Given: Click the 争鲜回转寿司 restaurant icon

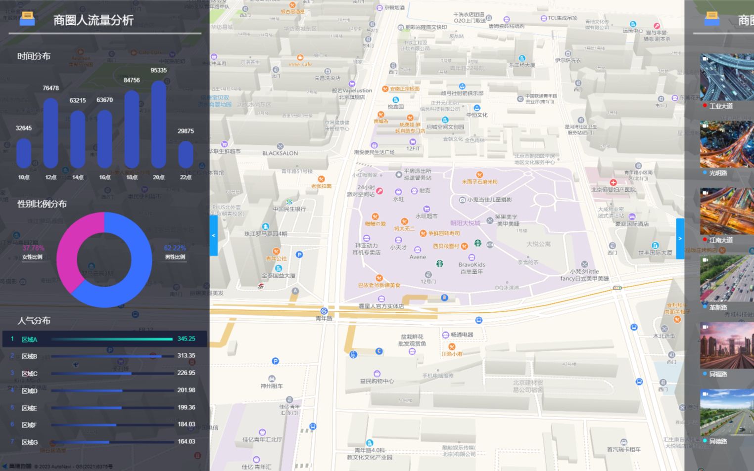Looking at the screenshot, I should pyautogui.click(x=423, y=233).
